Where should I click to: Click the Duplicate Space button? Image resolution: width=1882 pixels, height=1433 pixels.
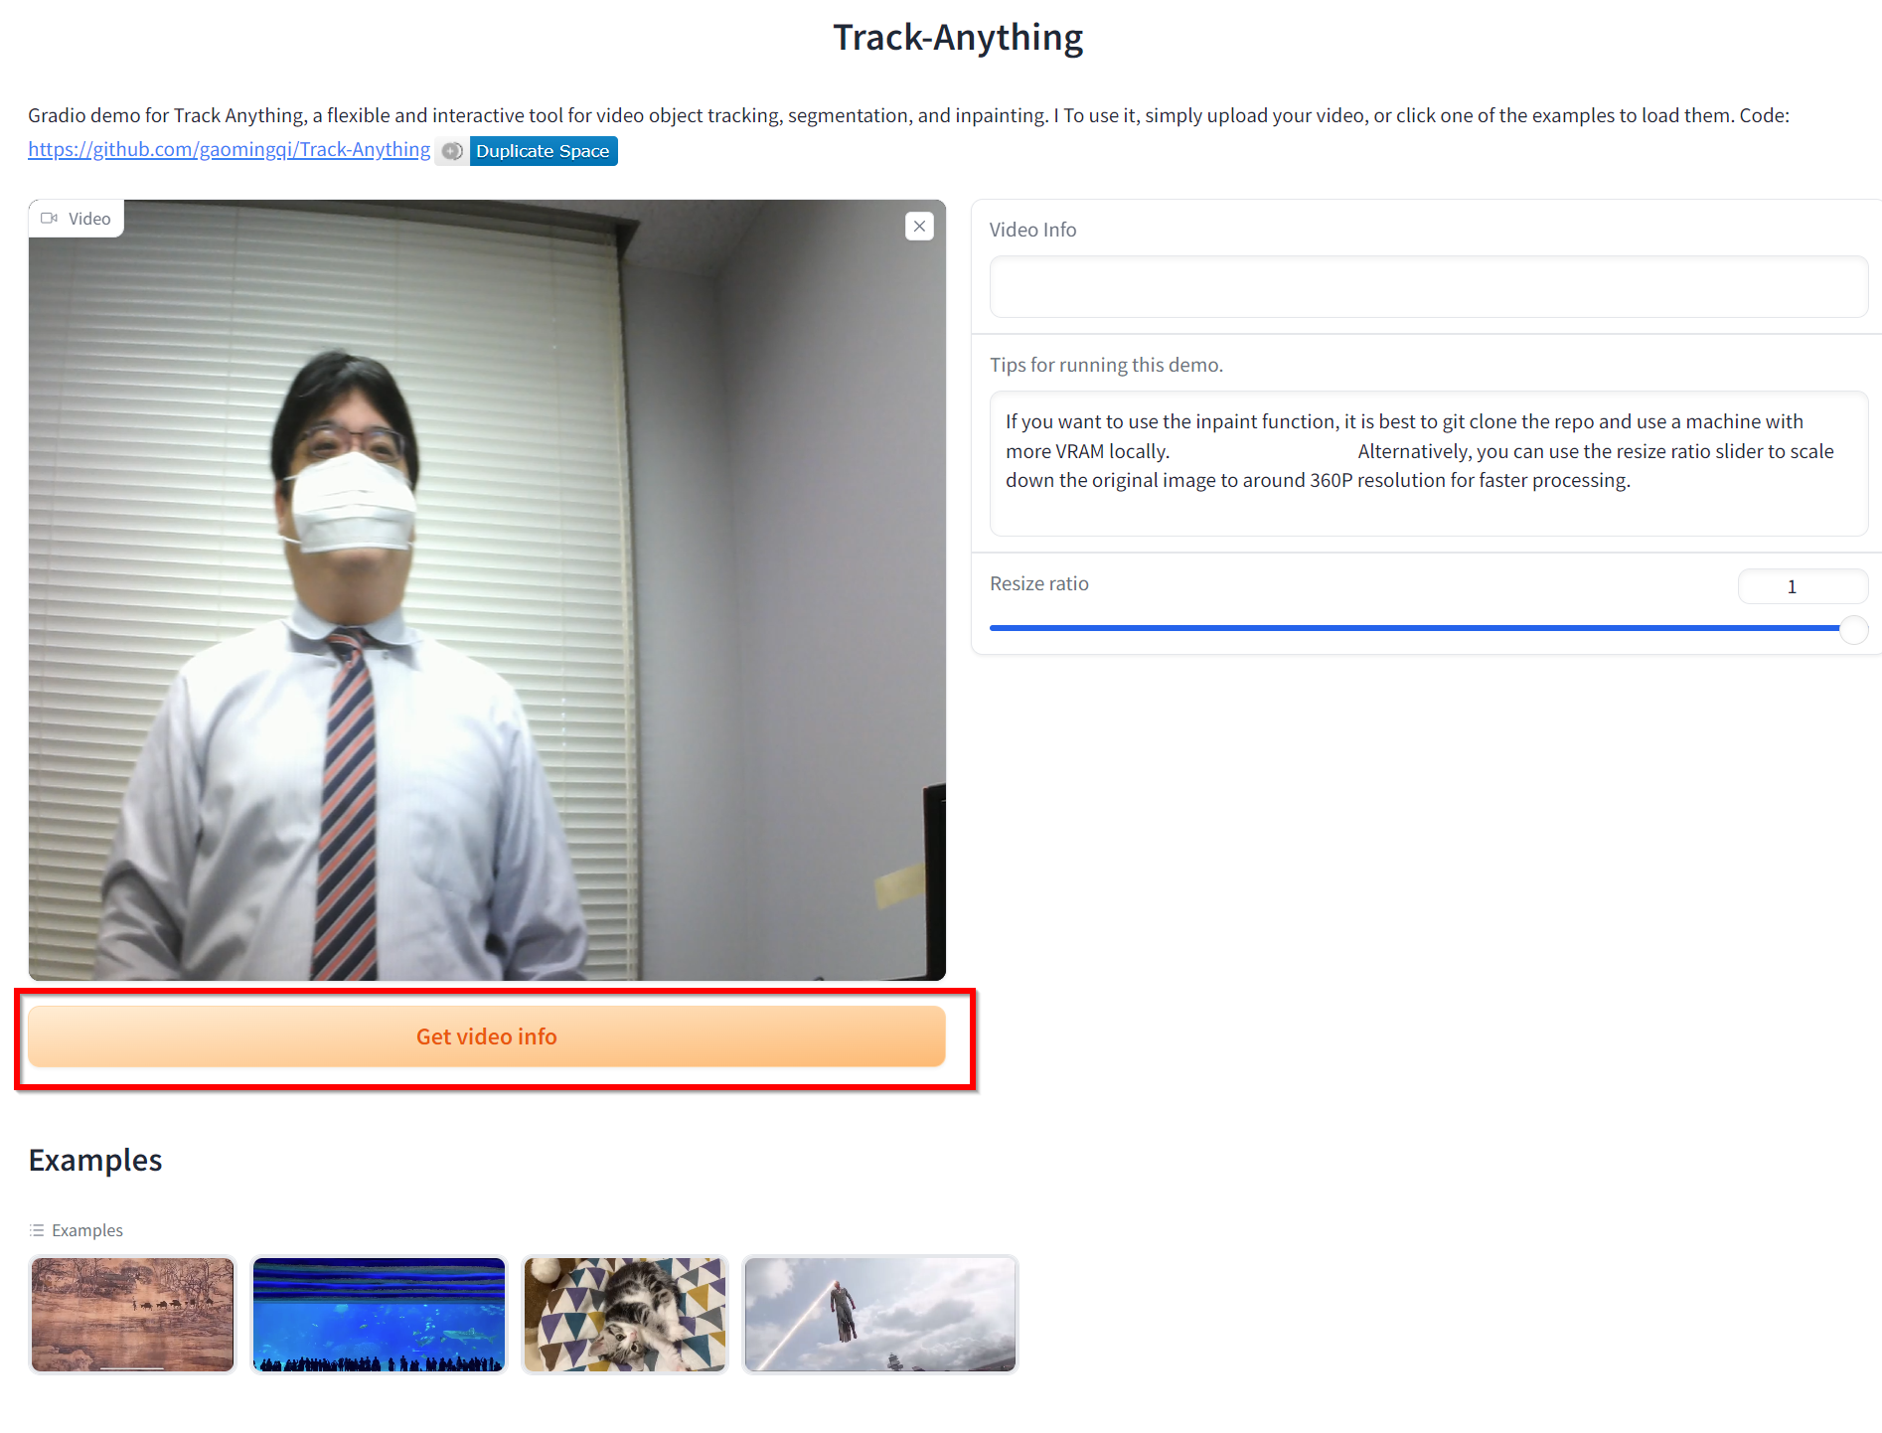pyautogui.click(x=543, y=151)
